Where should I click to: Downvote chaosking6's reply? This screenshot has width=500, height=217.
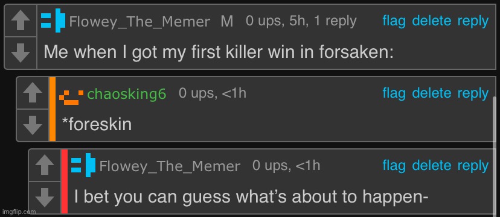pos(33,125)
